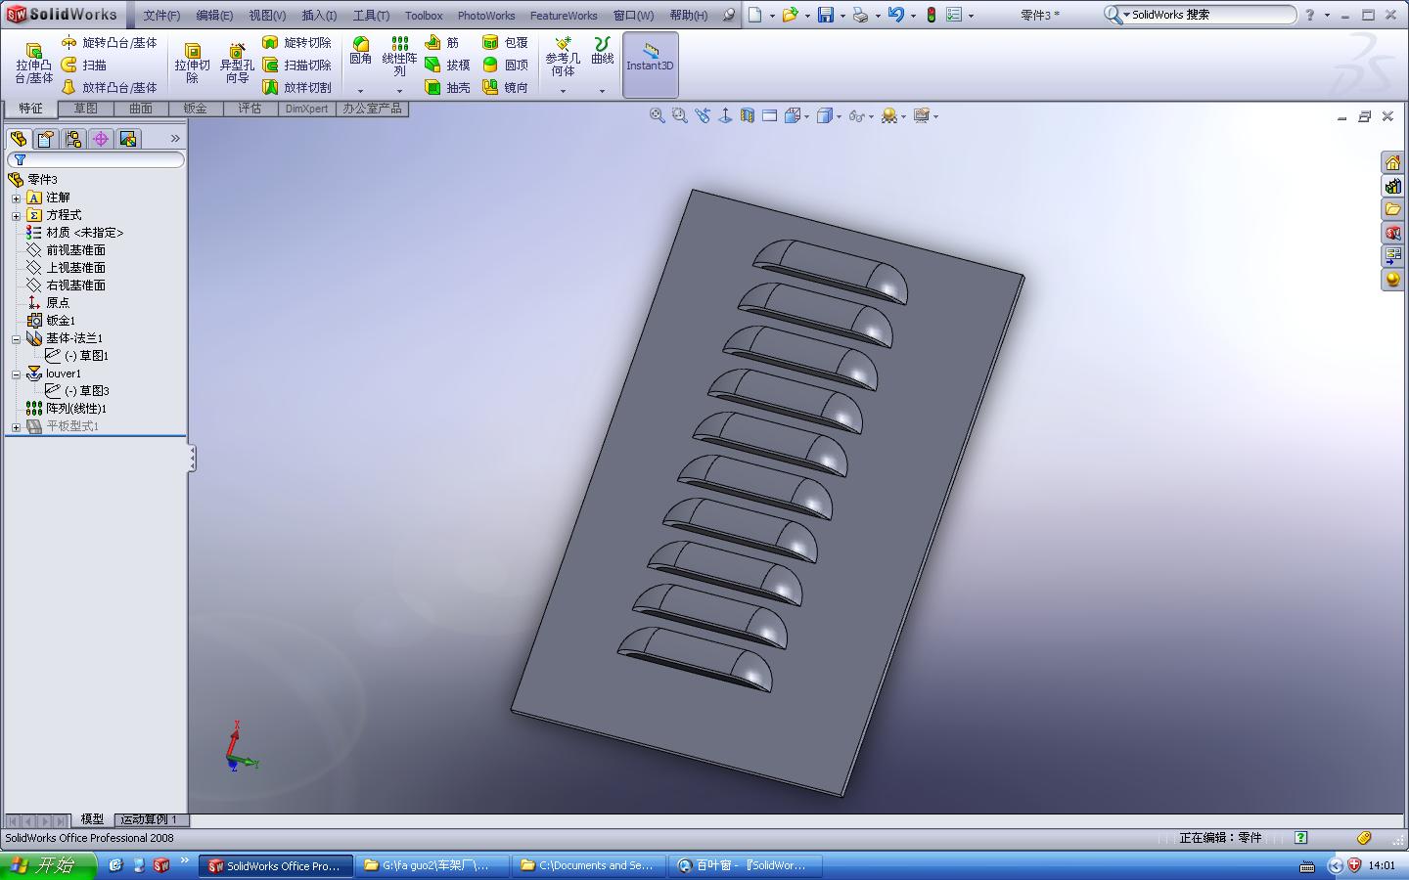Open the C:\Documents and Se… taskbar button
This screenshot has height=880, width=1409.
(x=590, y=865)
